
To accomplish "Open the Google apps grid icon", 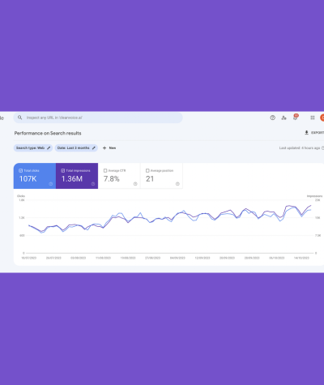I will coord(313,118).
